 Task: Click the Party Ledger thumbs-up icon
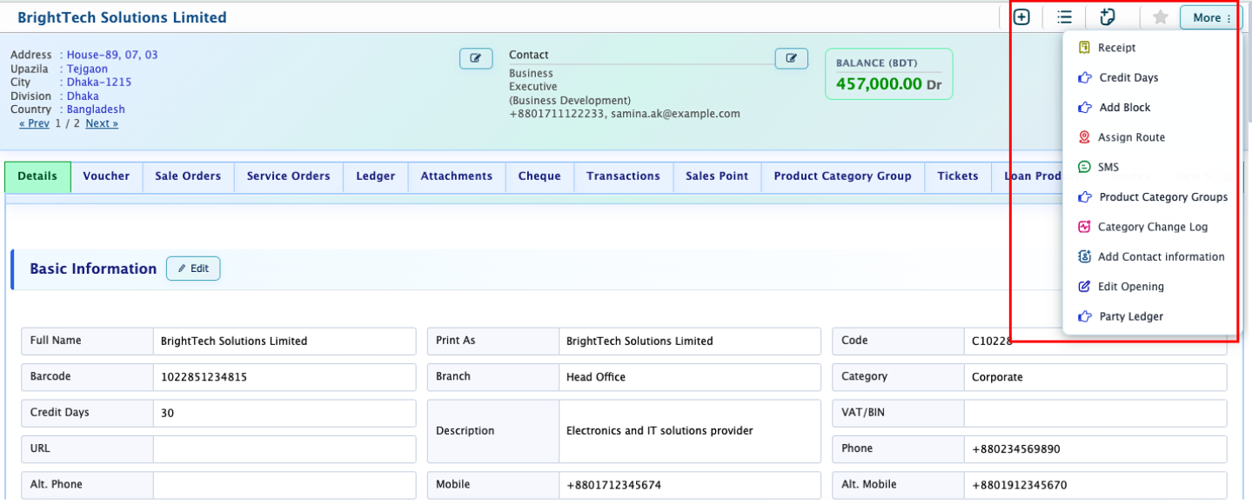pos(1084,316)
